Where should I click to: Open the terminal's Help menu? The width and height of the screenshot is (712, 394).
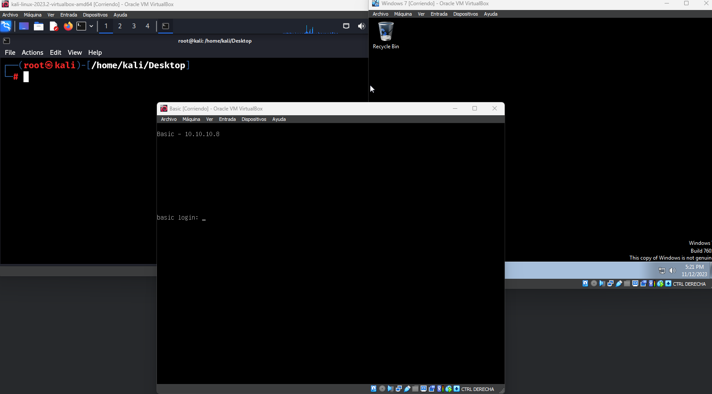pyautogui.click(x=95, y=53)
